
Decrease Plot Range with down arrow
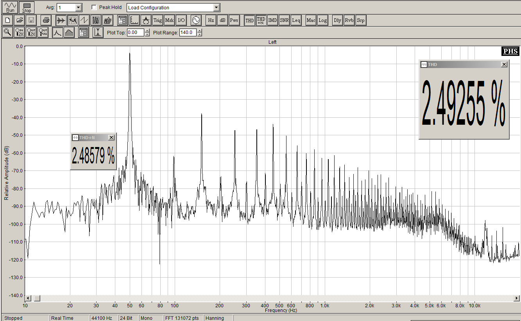[199, 34]
